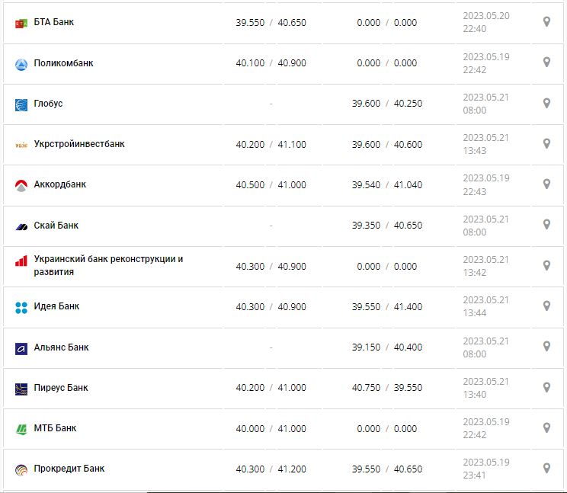Viewport: 567px width, 493px height.
Task: Select the Укрстройинвестбанк name link
Action: (79, 144)
